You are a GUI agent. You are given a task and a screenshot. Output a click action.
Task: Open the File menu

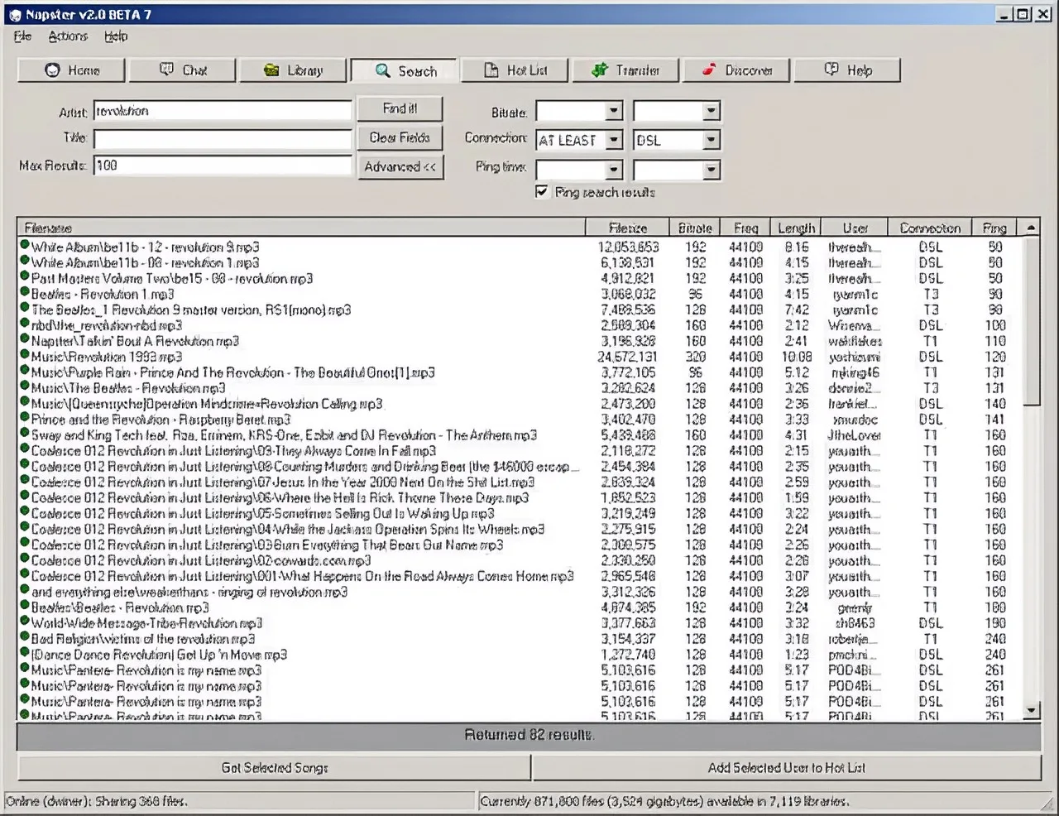[22, 36]
